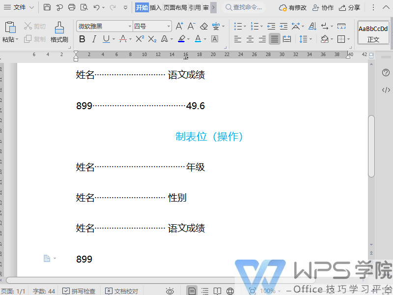
Task: Toggle Underline formatting
Action: (106, 39)
